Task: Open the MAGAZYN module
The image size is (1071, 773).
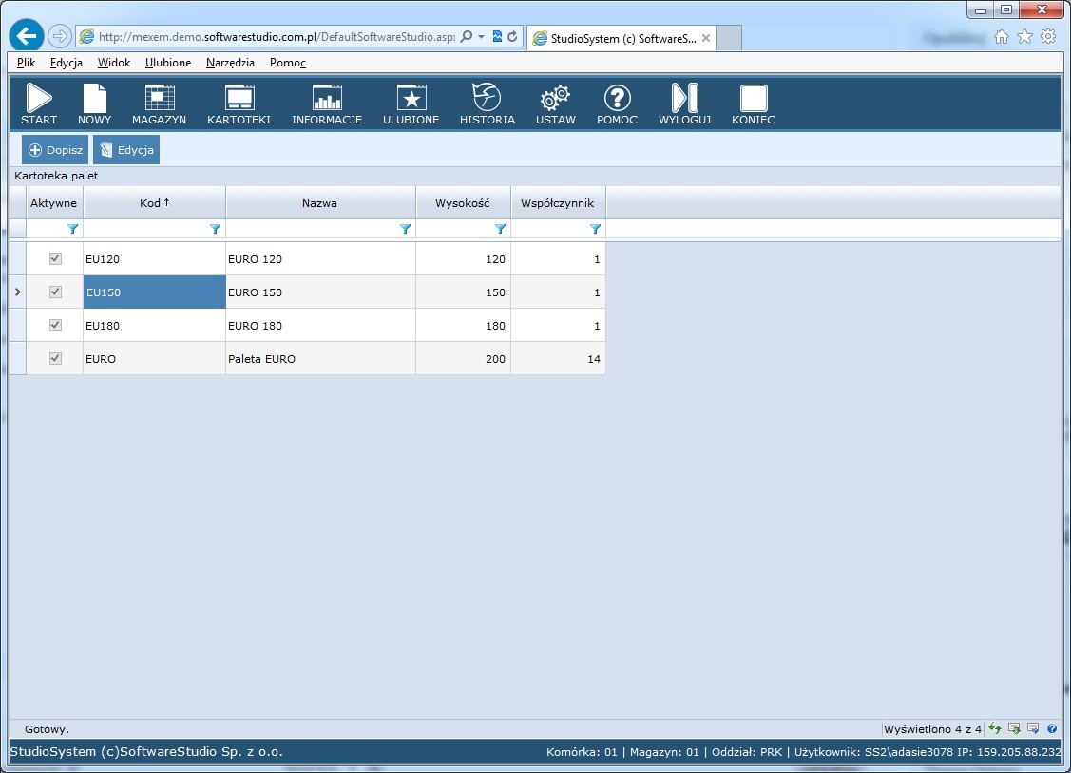Action: click(159, 104)
